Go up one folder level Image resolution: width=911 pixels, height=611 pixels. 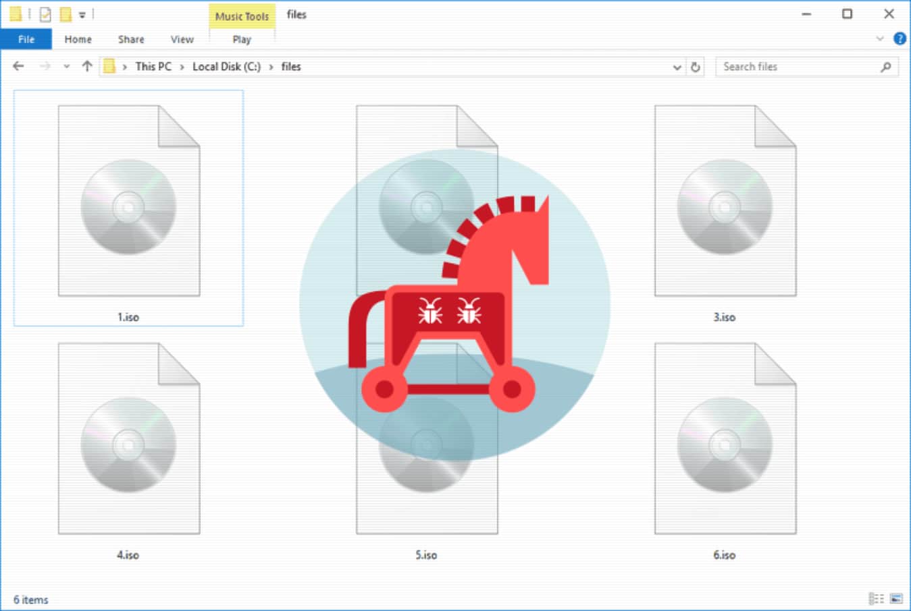(87, 66)
